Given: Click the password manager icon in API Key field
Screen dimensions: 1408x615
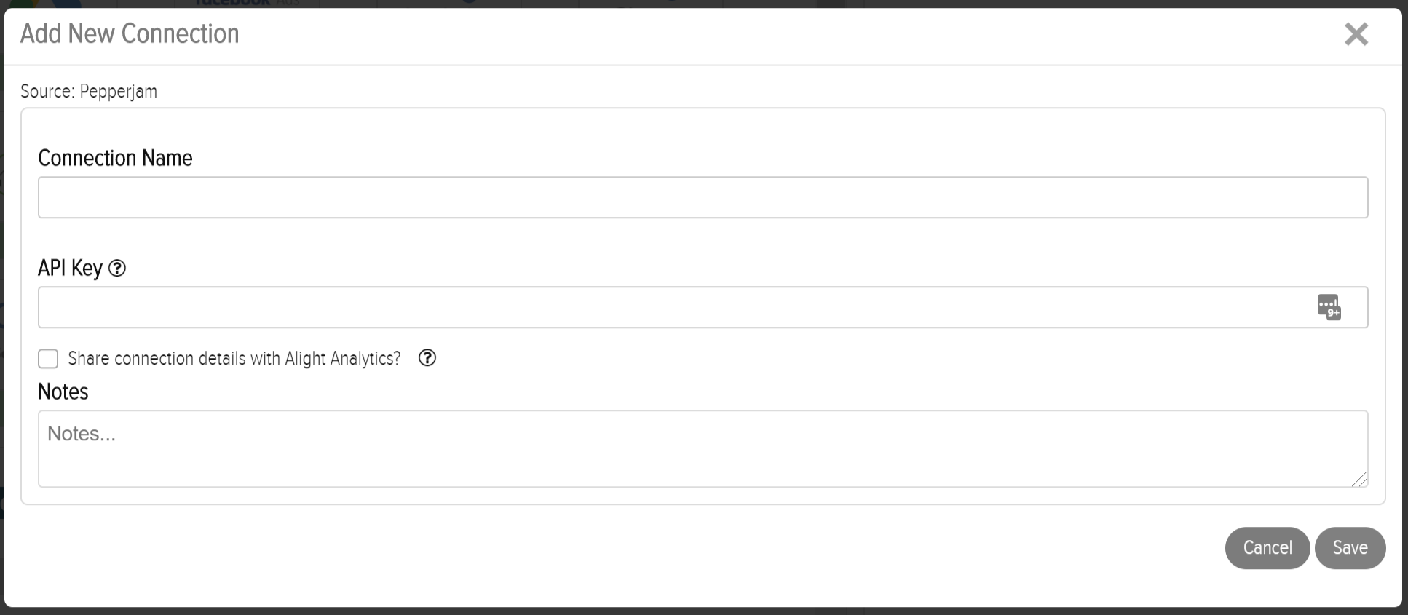Looking at the screenshot, I should [1329, 307].
